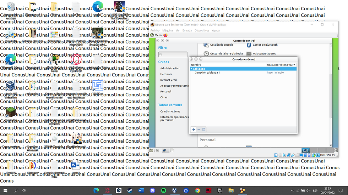The width and height of the screenshot is (348, 195).
Task: Open Gestión de energía in the control center
Action: coord(219,45)
